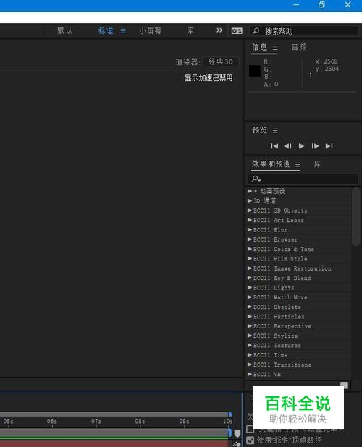Expand BCC11 Film Style category
Image resolution: width=362 pixels, height=447 pixels.
point(250,258)
